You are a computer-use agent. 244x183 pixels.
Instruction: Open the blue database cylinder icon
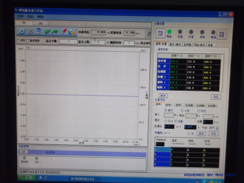tap(38, 31)
